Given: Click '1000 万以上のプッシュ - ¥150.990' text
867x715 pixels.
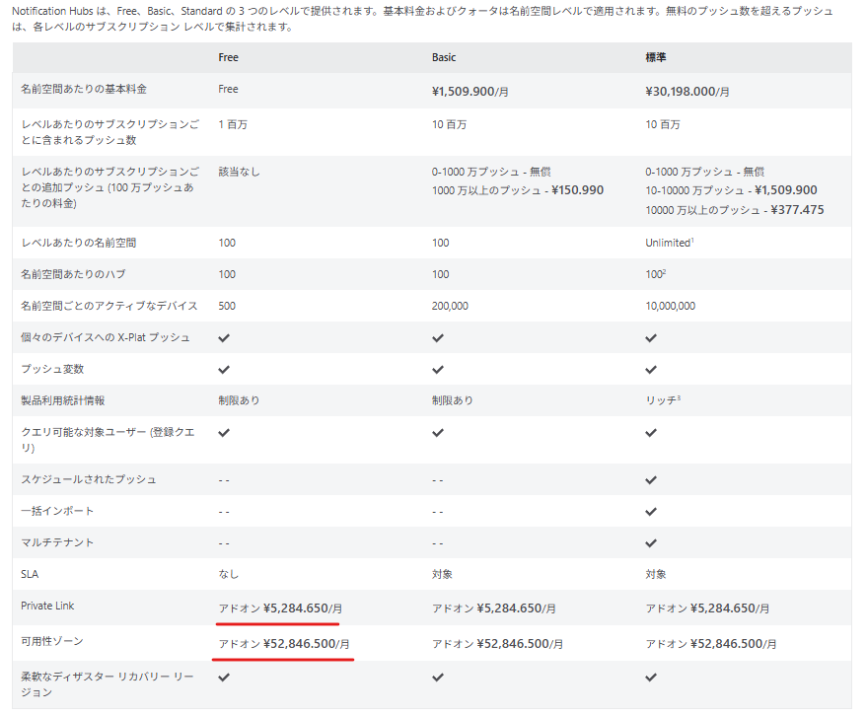Looking at the screenshot, I should tap(518, 190).
